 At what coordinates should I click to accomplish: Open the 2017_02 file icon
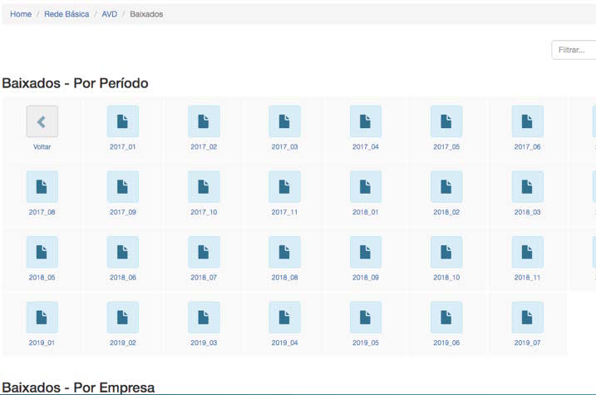coord(204,121)
